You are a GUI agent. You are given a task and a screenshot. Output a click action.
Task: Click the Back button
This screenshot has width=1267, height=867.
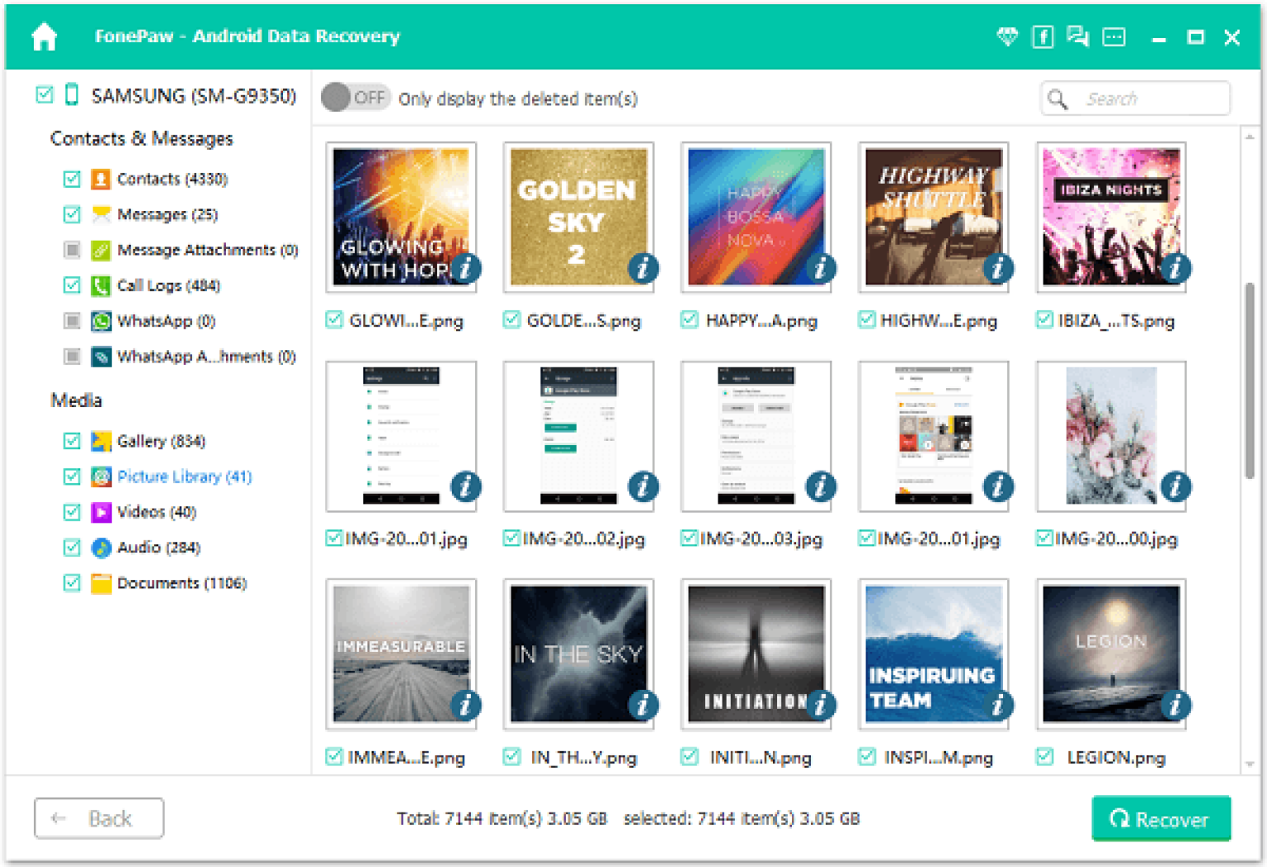(99, 818)
